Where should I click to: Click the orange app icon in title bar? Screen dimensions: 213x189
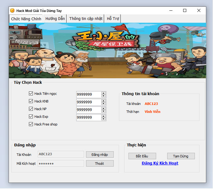tap(12, 10)
